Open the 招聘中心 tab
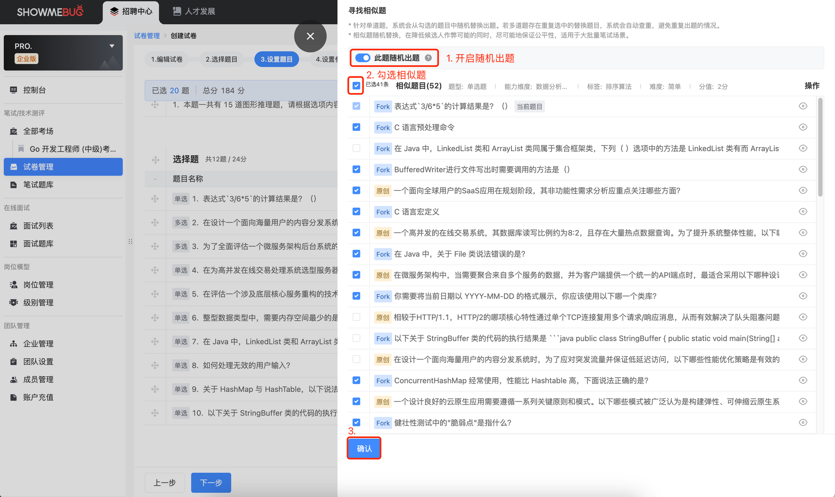The height and width of the screenshot is (497, 835). [131, 12]
